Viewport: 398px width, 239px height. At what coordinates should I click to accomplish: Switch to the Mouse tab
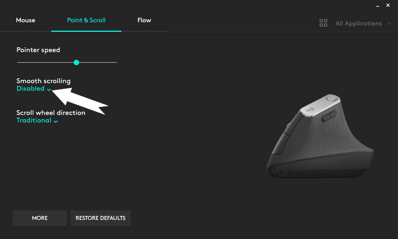tap(25, 20)
